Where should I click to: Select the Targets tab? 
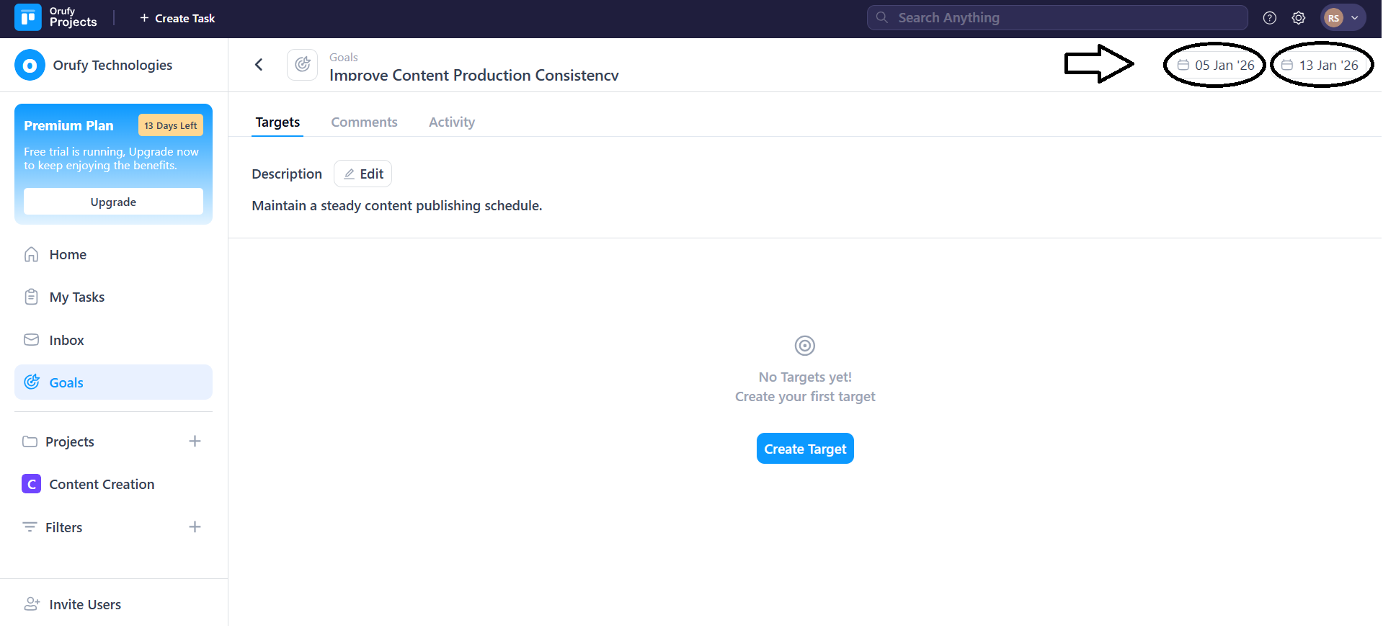click(x=277, y=122)
